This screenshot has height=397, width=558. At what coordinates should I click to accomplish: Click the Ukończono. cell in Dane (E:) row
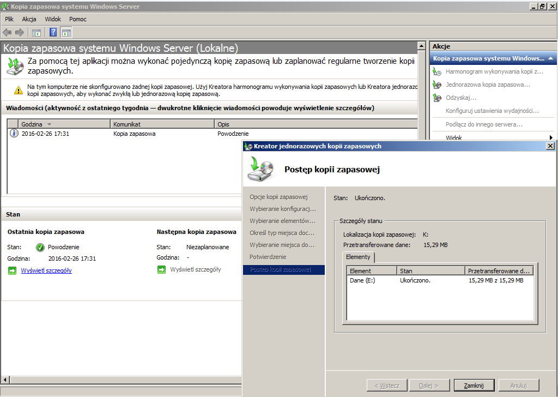tap(415, 280)
